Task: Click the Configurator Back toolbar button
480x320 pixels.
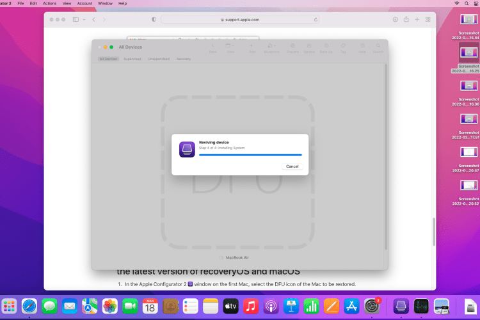Action: coord(212,48)
